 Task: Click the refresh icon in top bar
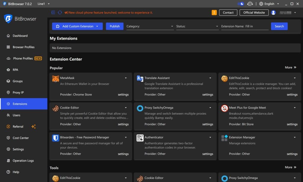(x=60, y=12)
